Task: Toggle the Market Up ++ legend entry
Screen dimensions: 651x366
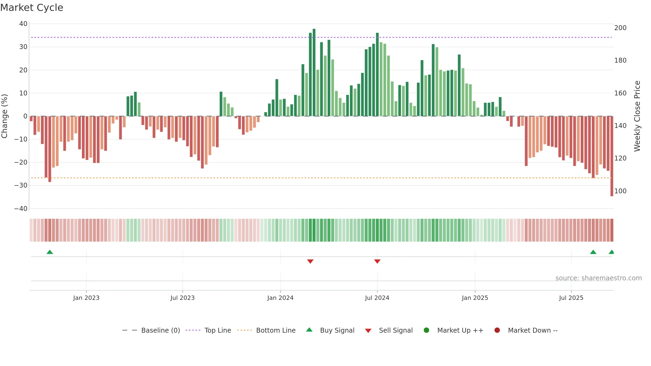Action: tap(454, 330)
